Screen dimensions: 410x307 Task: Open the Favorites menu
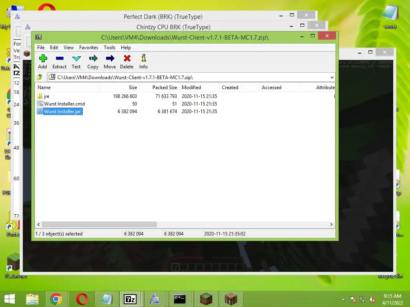point(88,48)
